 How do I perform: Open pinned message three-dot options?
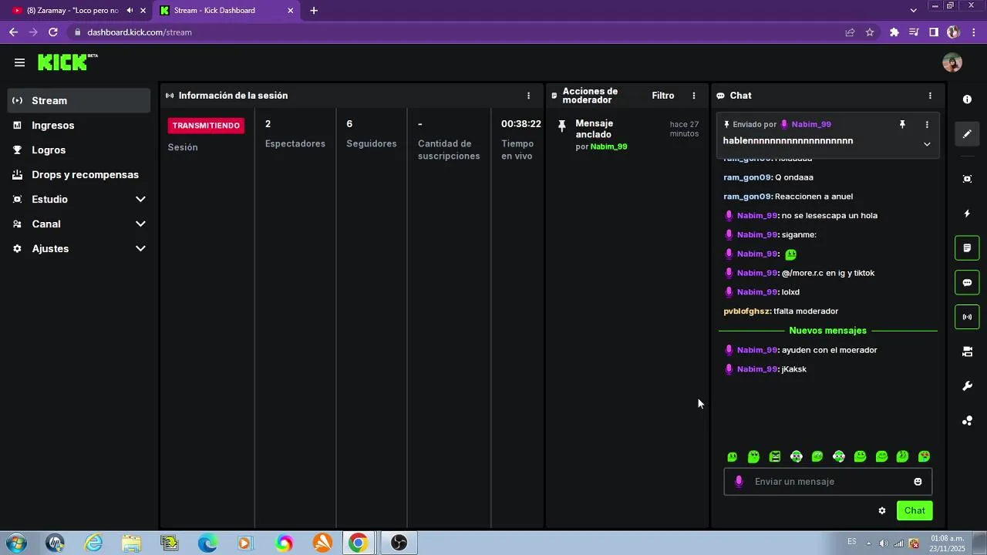coord(927,124)
